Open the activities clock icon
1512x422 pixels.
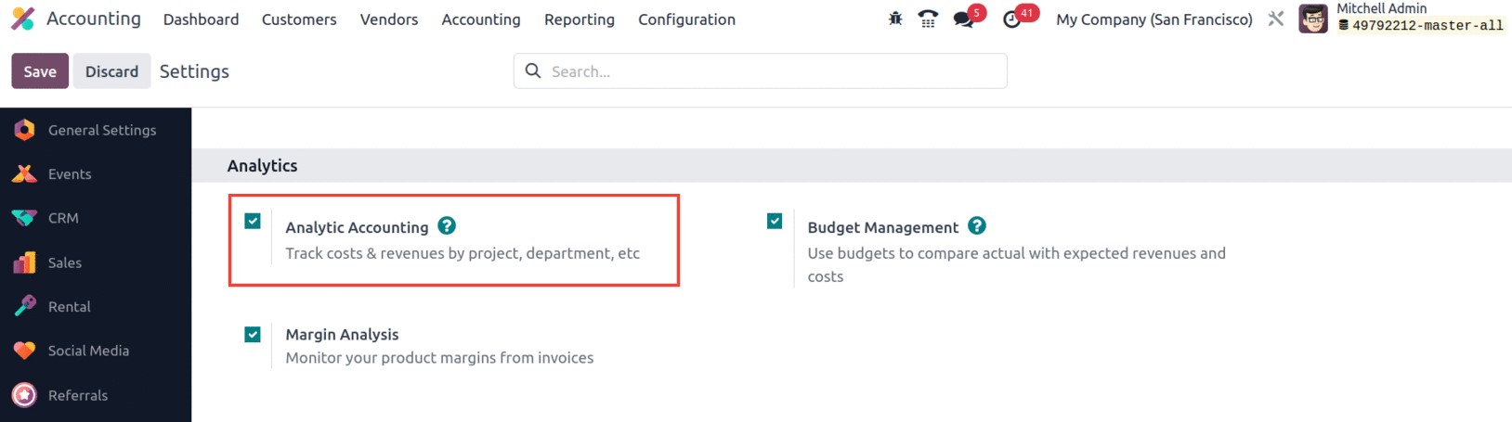1012,19
